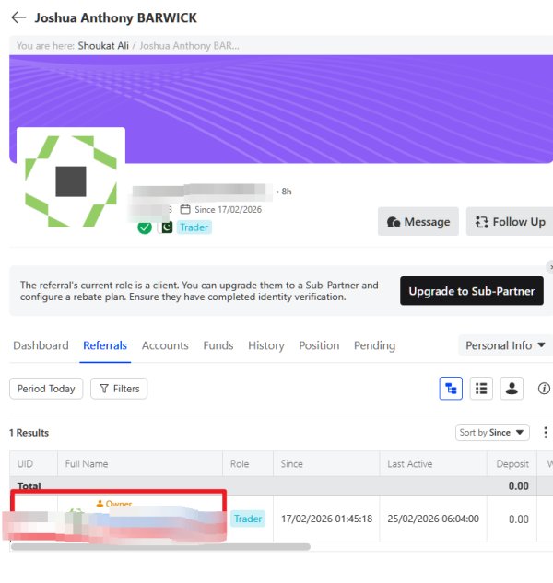Click Upgrade to Sub-Partner button
Screen dimensions: 553x583
tap(472, 291)
